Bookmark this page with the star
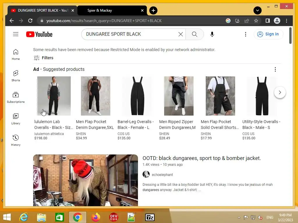Viewport: 298px width, 223px height. [x=256, y=21]
